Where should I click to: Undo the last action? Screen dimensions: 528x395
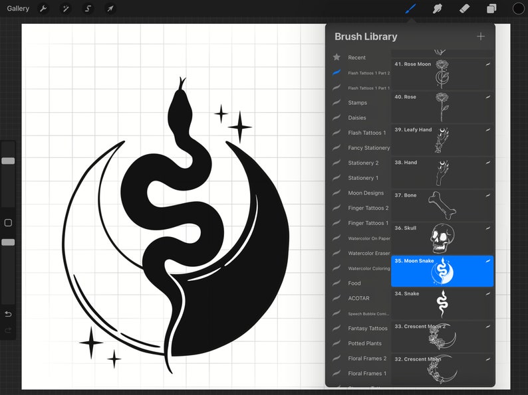8,314
